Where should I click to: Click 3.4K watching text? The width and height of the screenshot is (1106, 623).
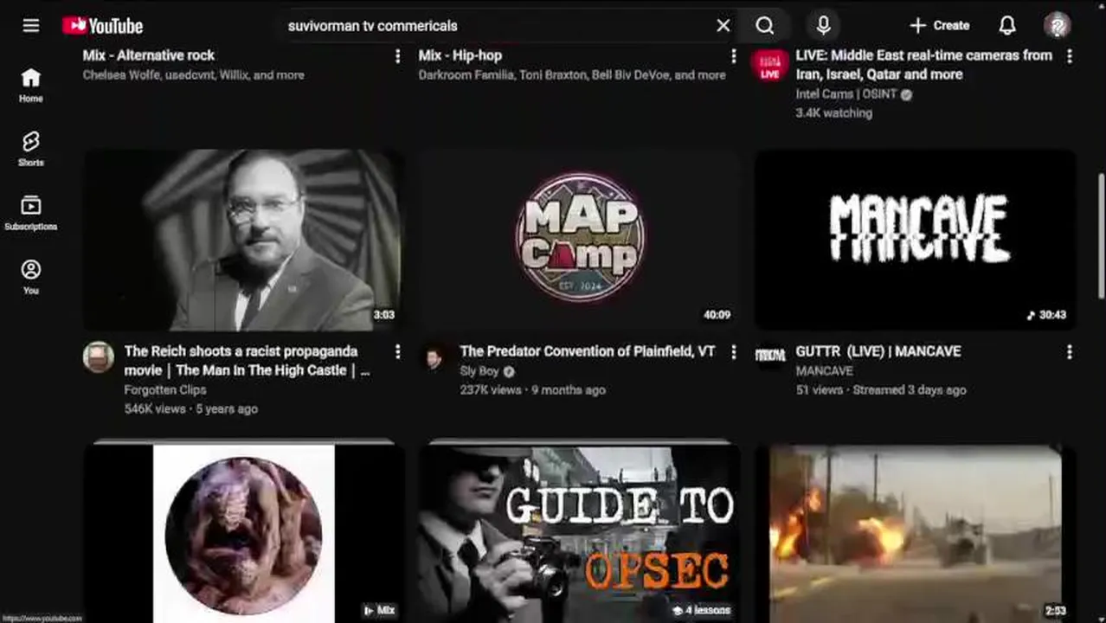coord(834,113)
